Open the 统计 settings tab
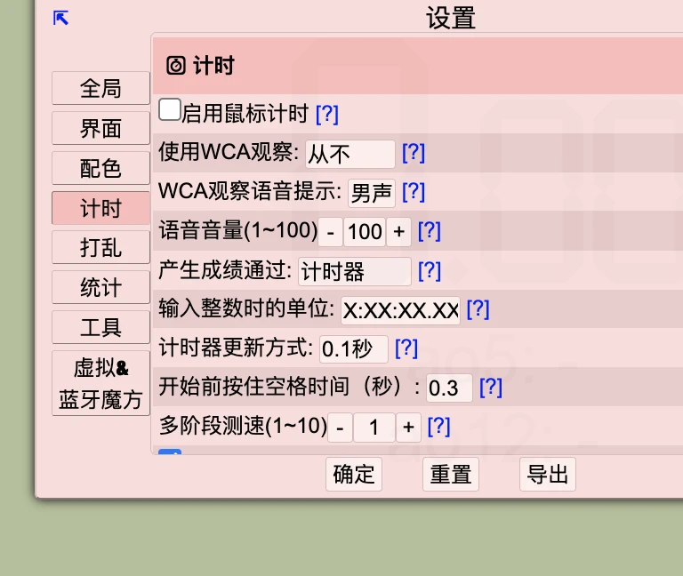Screen dimensions: 683x576 [100, 287]
